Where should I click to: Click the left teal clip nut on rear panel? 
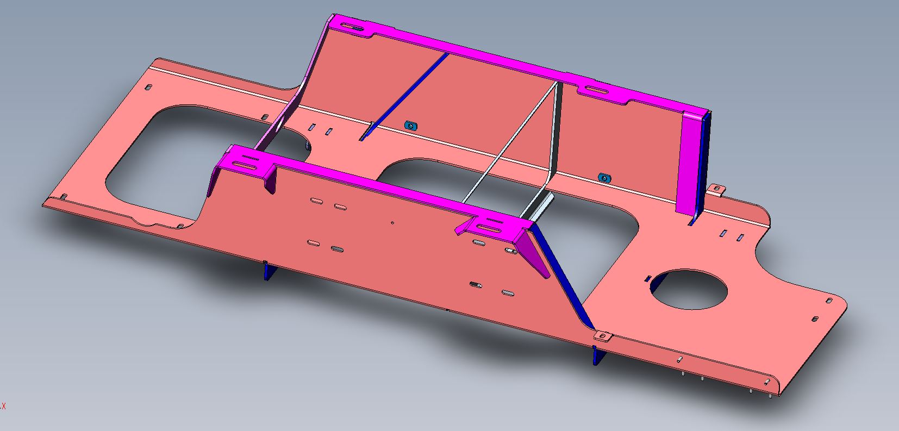click(x=411, y=126)
